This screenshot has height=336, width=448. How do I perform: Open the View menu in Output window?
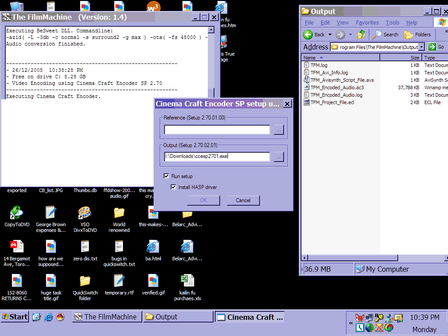pyautogui.click(x=343, y=23)
